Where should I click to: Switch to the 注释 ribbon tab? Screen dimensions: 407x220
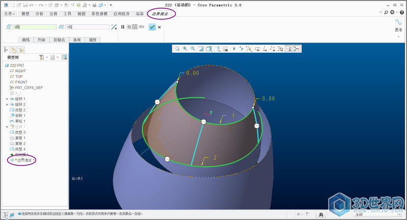[x=53, y=14]
